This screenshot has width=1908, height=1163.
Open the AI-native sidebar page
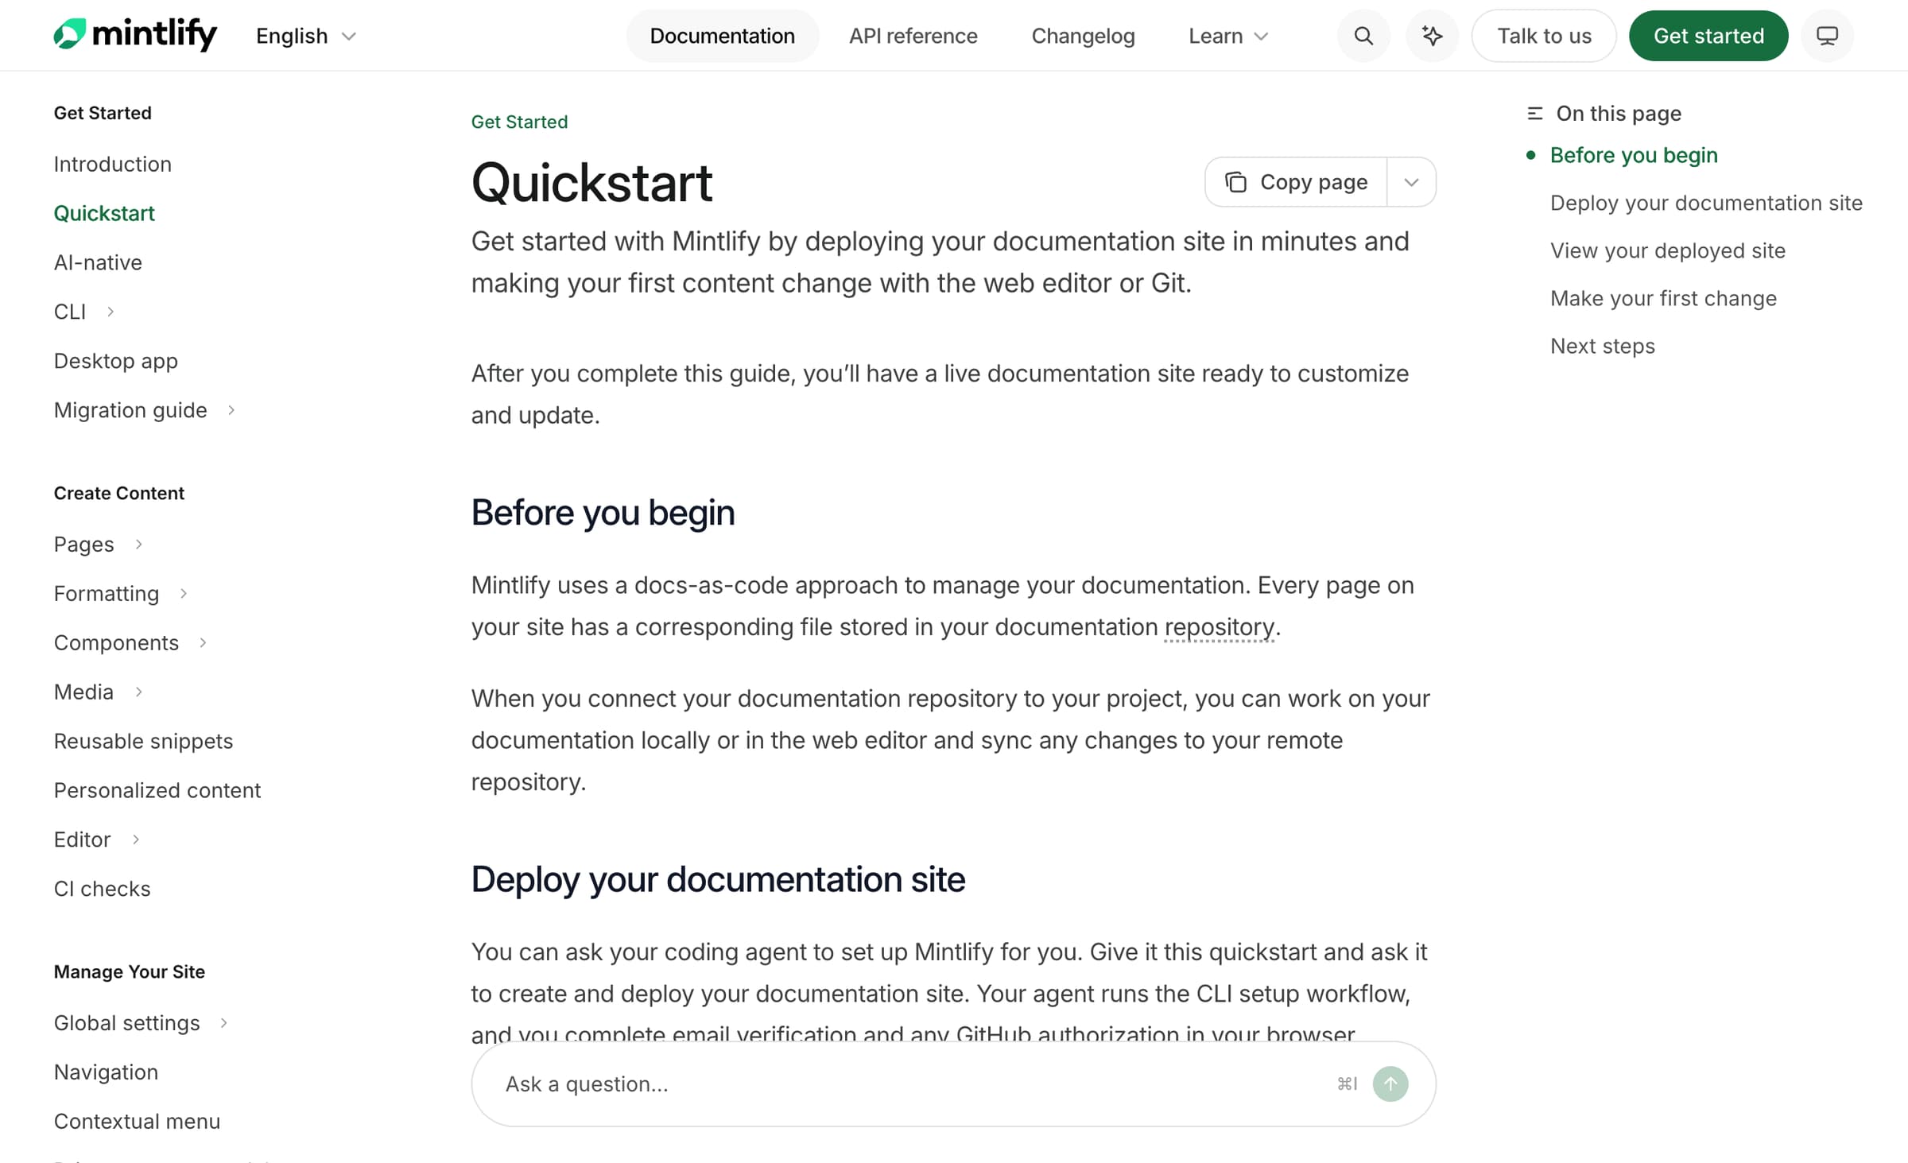[x=98, y=262]
